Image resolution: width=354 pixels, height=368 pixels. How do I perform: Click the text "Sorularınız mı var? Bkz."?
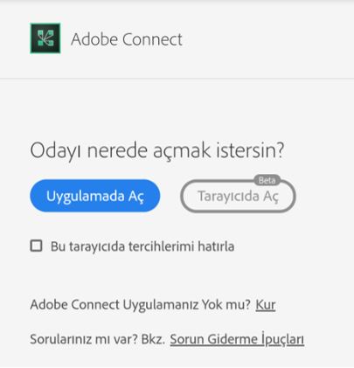[x=98, y=339]
